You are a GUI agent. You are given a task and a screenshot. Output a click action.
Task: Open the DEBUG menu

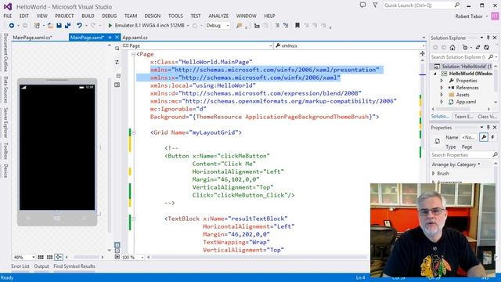(x=110, y=16)
